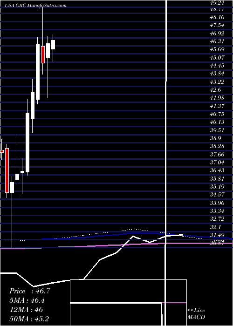The image size is (233, 326).
Task: Click the 39.51 price axis label
Action: [217, 130]
